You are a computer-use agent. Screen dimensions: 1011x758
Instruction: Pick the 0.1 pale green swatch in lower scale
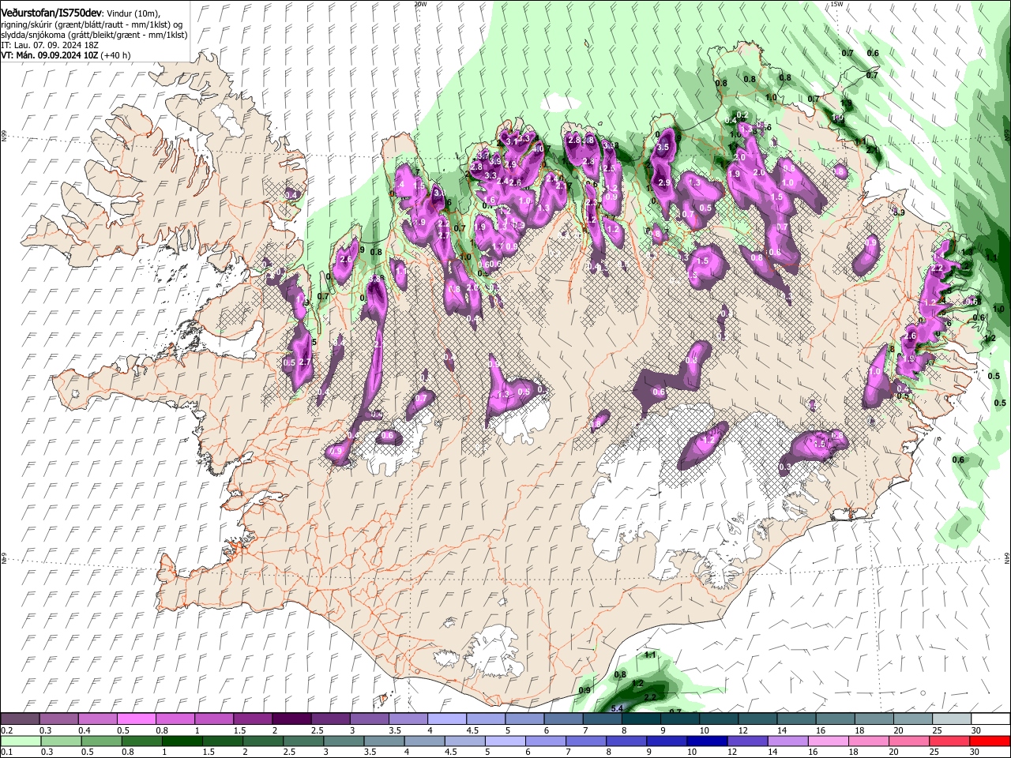21,741
